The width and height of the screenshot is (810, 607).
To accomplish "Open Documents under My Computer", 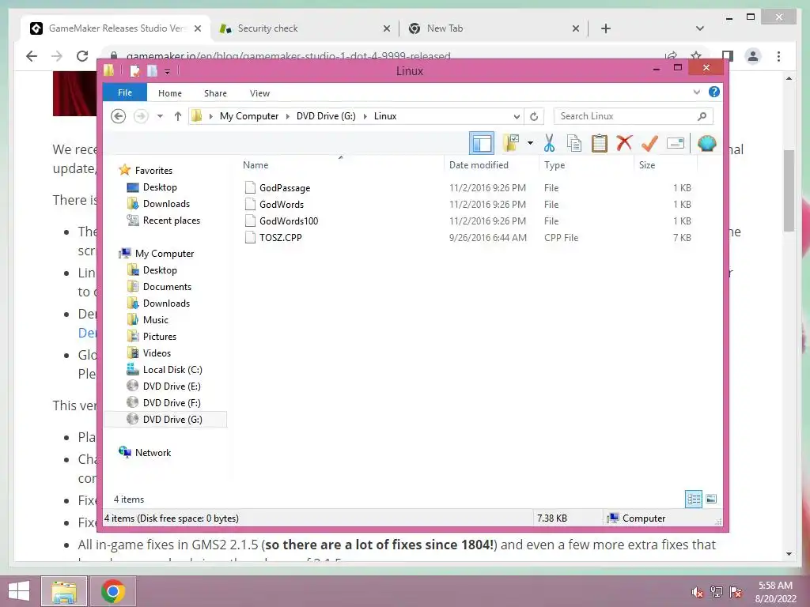I will click(167, 286).
